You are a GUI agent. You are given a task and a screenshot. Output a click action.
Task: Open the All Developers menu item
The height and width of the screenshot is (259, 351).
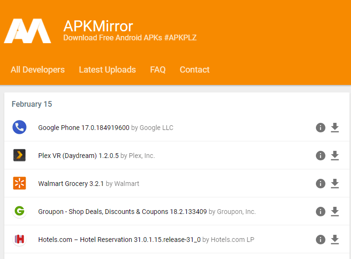[37, 70]
